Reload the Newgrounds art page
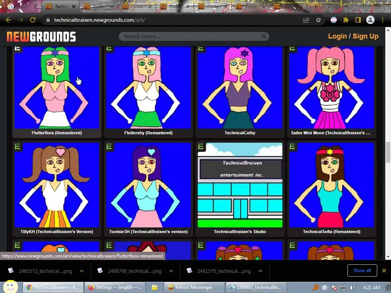391x293 pixels. 33,20
